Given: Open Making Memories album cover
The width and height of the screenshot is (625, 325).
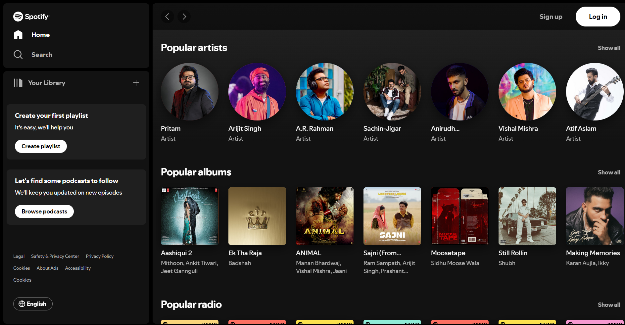Looking at the screenshot, I should pyautogui.click(x=595, y=216).
